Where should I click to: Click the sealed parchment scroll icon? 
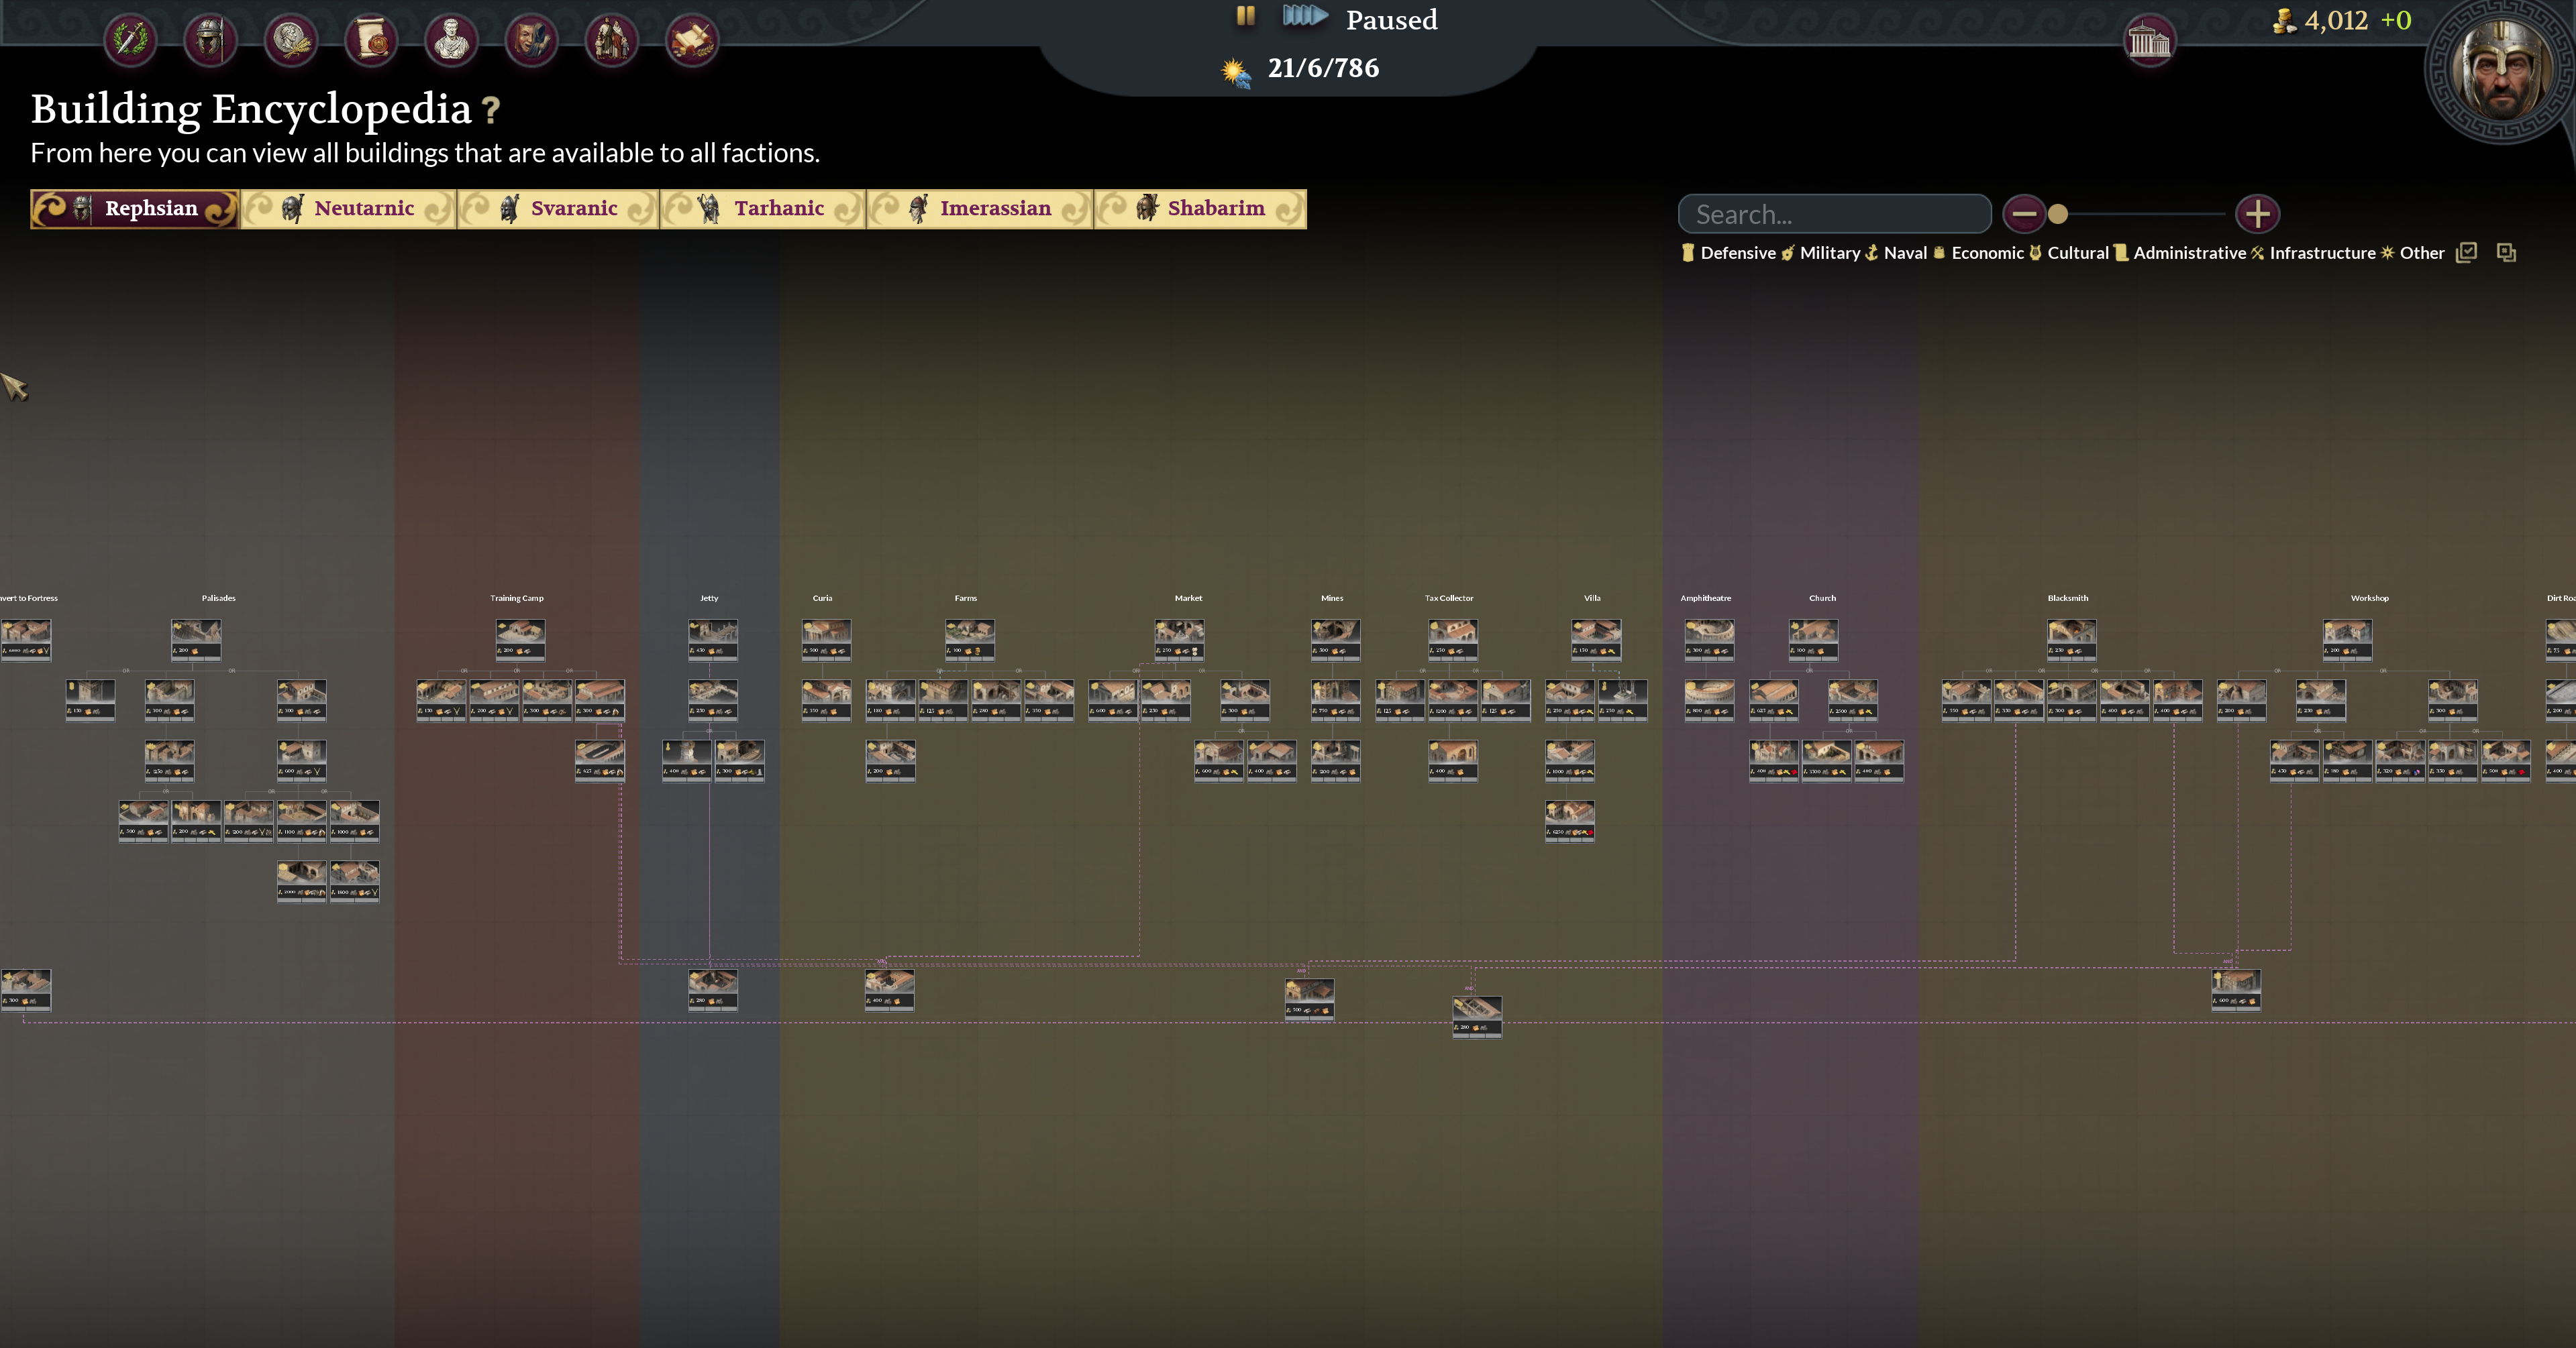click(x=371, y=40)
